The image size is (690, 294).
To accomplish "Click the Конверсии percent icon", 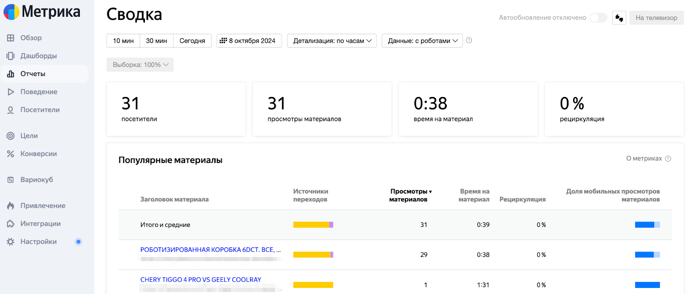I will [x=11, y=154].
